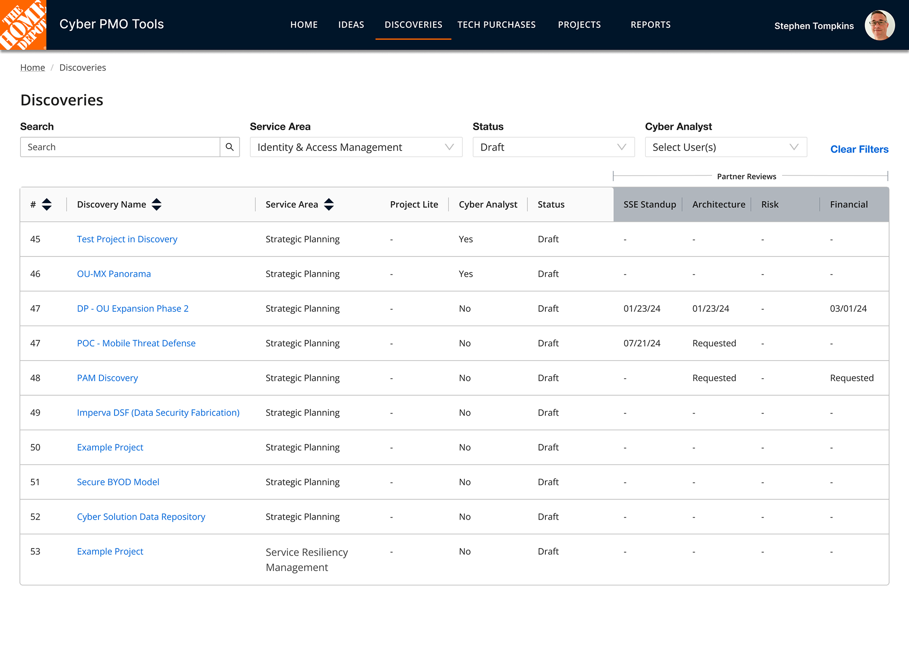The image size is (909, 646).
Task: Click the Home breadcrumb link
Action: pyautogui.click(x=32, y=68)
